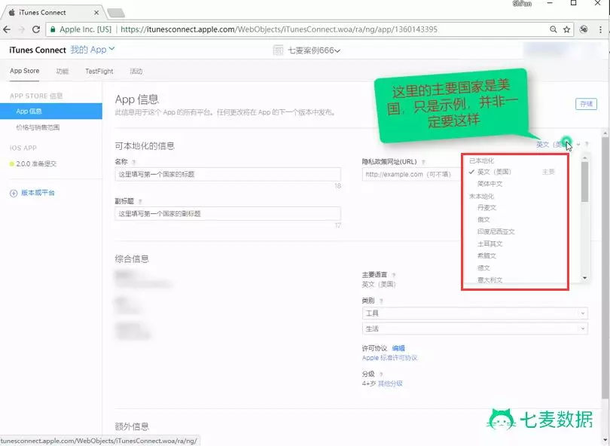Open the Chrome three-dot menu

tap(600, 29)
